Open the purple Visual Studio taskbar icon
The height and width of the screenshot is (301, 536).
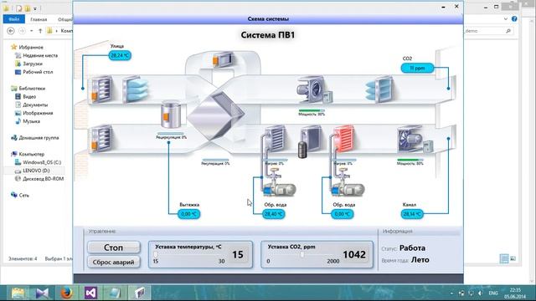click(90, 293)
